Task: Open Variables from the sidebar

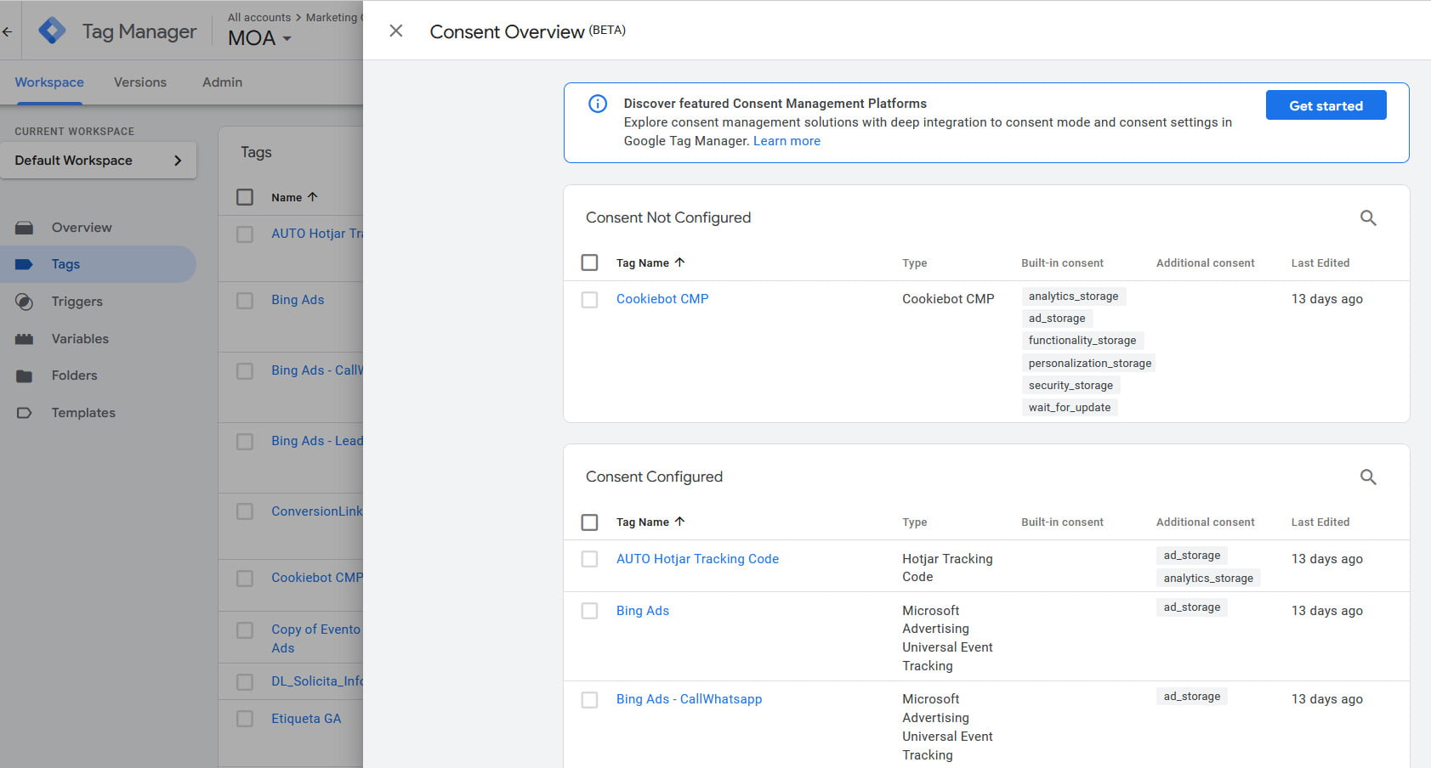Action: point(80,339)
